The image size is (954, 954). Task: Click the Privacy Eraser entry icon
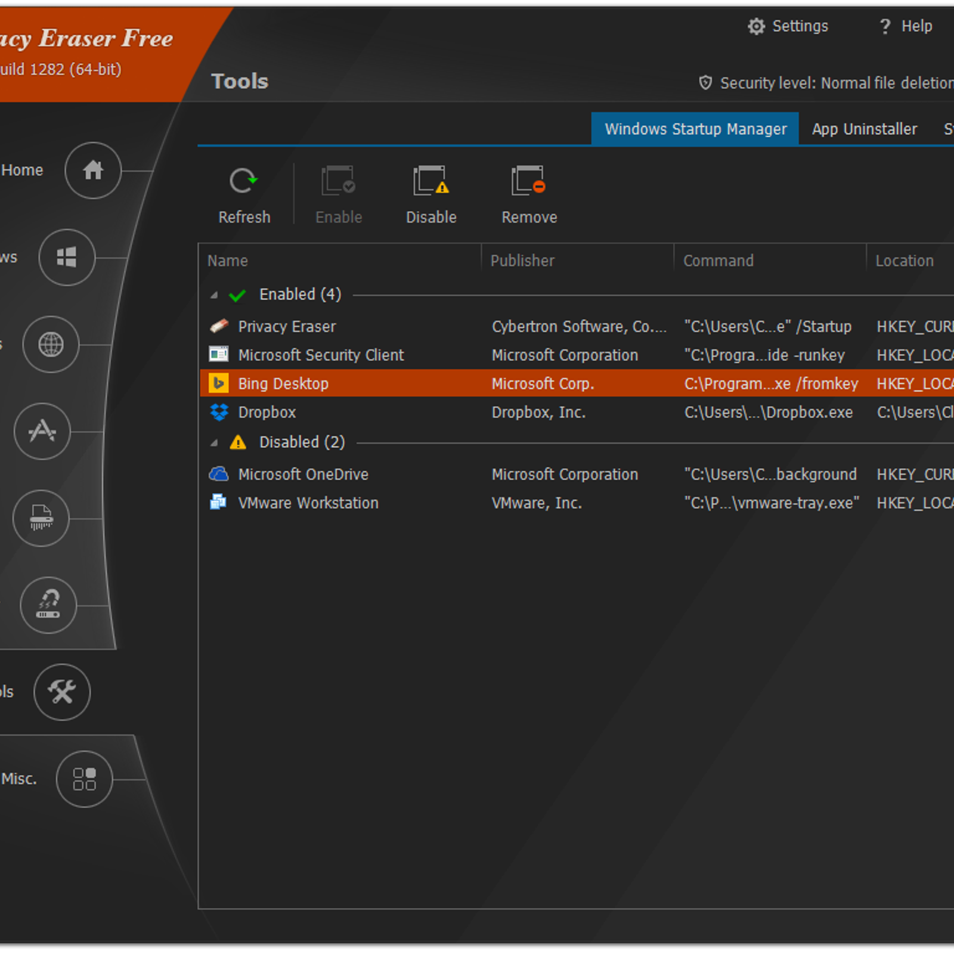219,326
